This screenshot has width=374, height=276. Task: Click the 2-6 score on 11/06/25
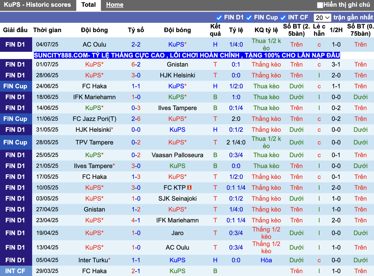(x=136, y=119)
